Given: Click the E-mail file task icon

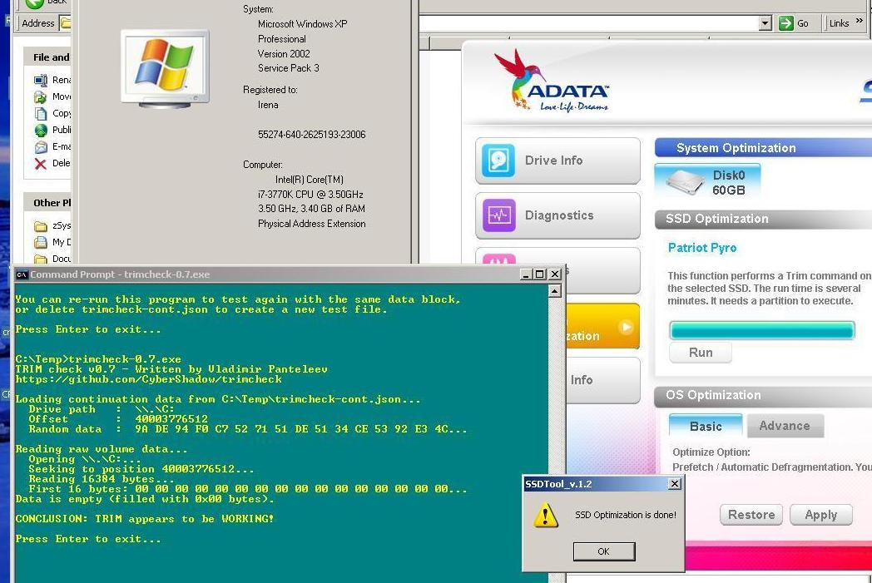Looking at the screenshot, I should click(41, 146).
